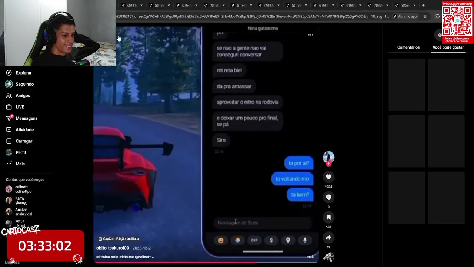Click the 160 saves count
The image size is (474, 267).
(x=328, y=227)
